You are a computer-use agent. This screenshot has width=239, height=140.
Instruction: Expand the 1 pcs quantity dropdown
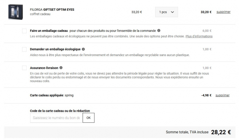point(167,12)
